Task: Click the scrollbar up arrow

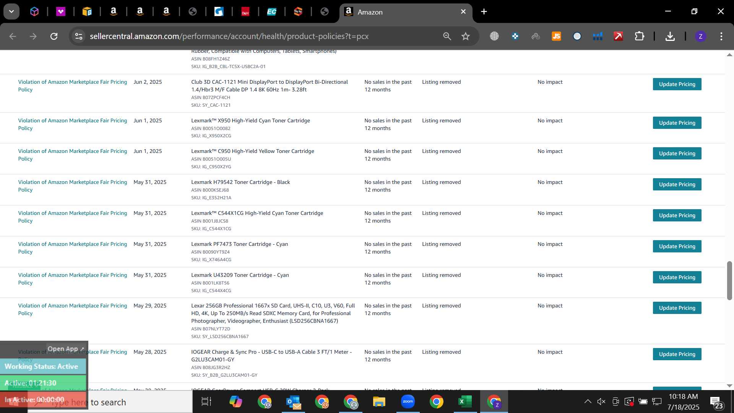Action: click(x=729, y=55)
